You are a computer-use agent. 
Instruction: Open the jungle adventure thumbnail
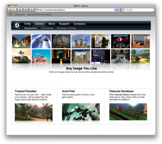pos(140,56)
